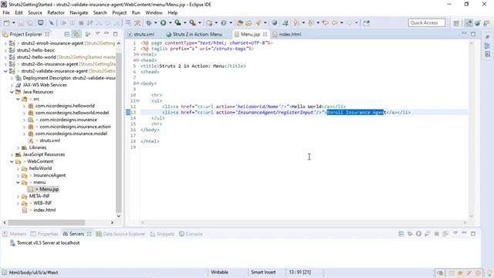The image size is (494, 278).
Task: Click html/body/ul/li/a/#text breadcrumb in status bar
Action: click(33, 273)
